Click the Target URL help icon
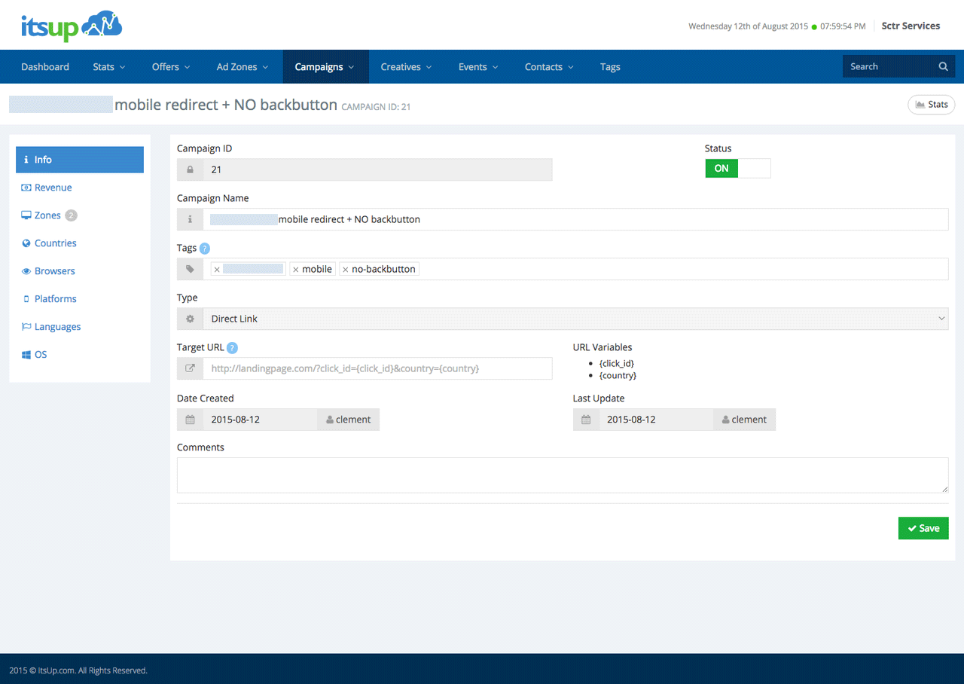This screenshot has width=964, height=684. 232,348
